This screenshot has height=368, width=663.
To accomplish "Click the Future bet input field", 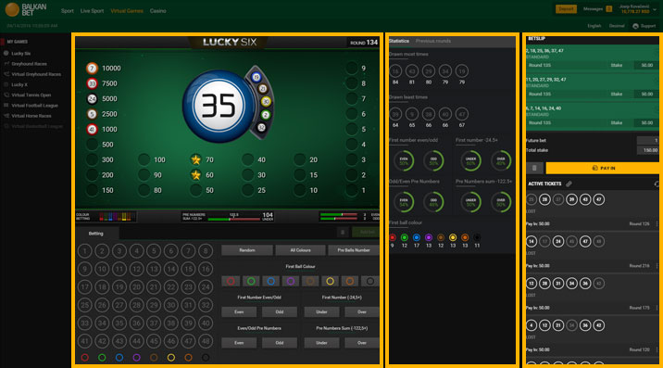I will tap(648, 140).
